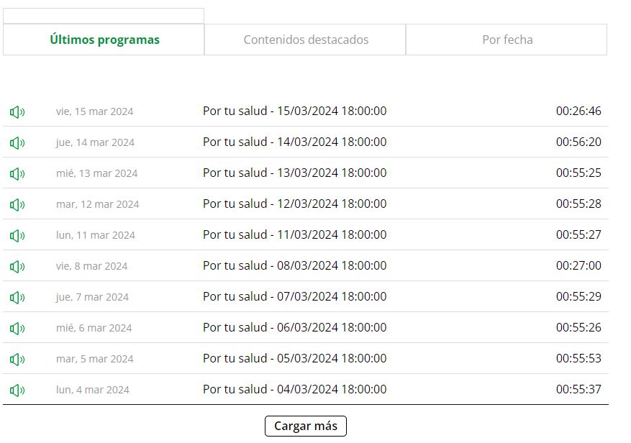Image resolution: width=631 pixels, height=443 pixels.
Task: Click the 00:56:20 duration of 14 mar episode
Action: (x=578, y=142)
